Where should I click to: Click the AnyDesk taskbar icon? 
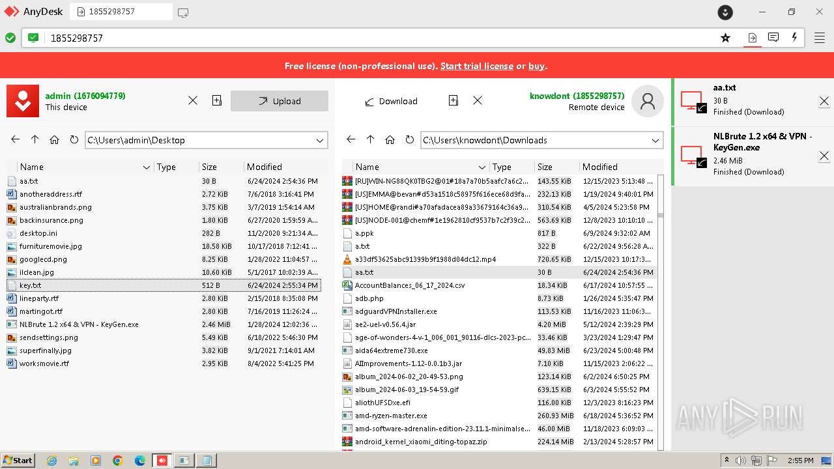click(x=162, y=461)
